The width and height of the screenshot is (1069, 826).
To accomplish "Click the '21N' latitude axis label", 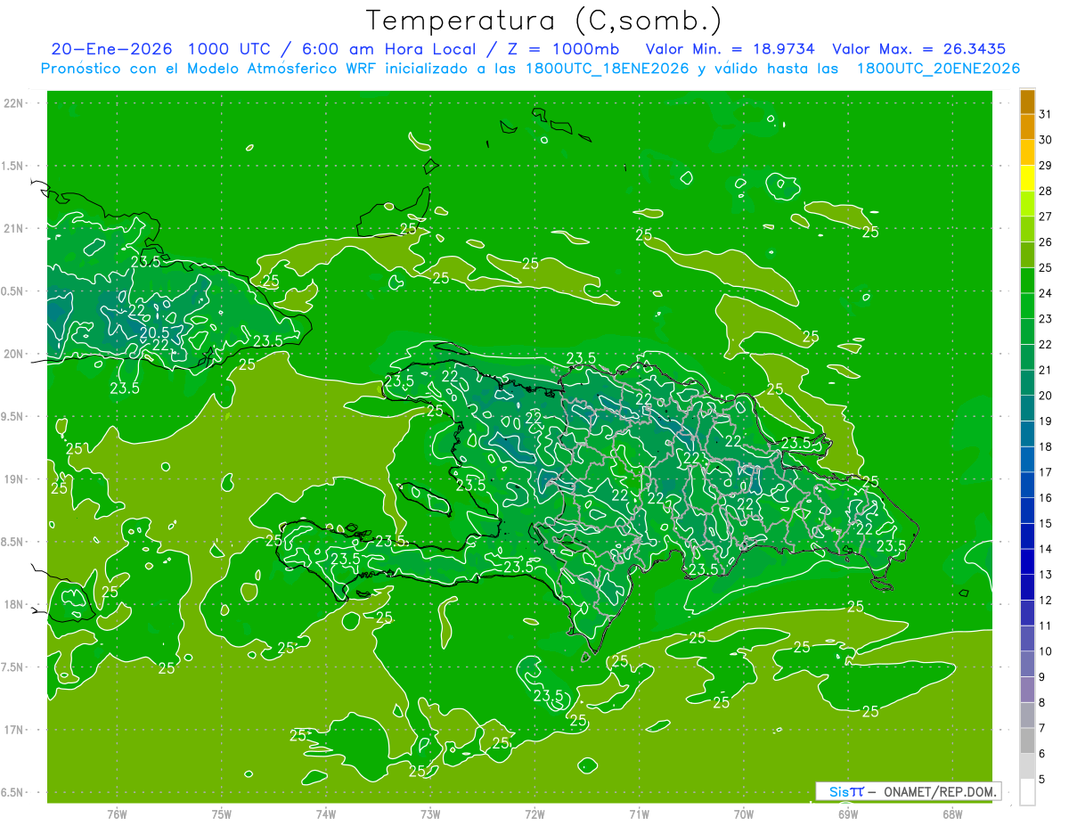I will 13,228.
